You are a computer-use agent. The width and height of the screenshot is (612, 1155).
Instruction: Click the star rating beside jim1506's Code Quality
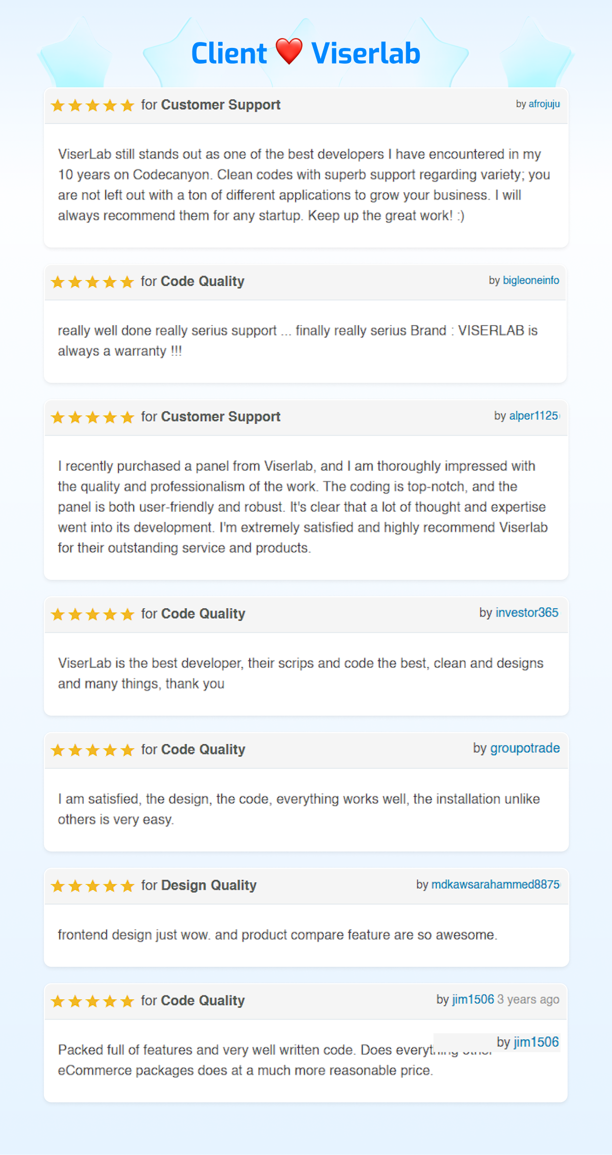coord(92,1001)
